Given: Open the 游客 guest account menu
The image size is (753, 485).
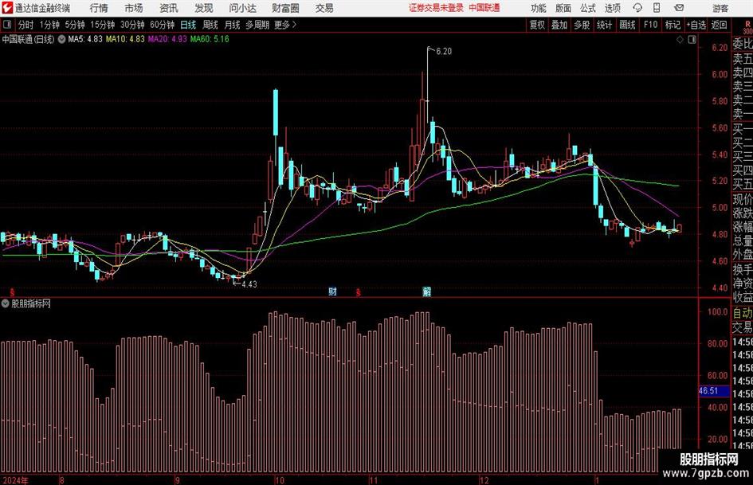Looking at the screenshot, I should [720, 8].
